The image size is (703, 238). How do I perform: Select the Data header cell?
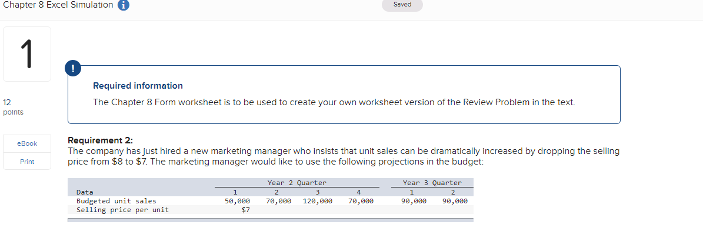pyautogui.click(x=85, y=192)
